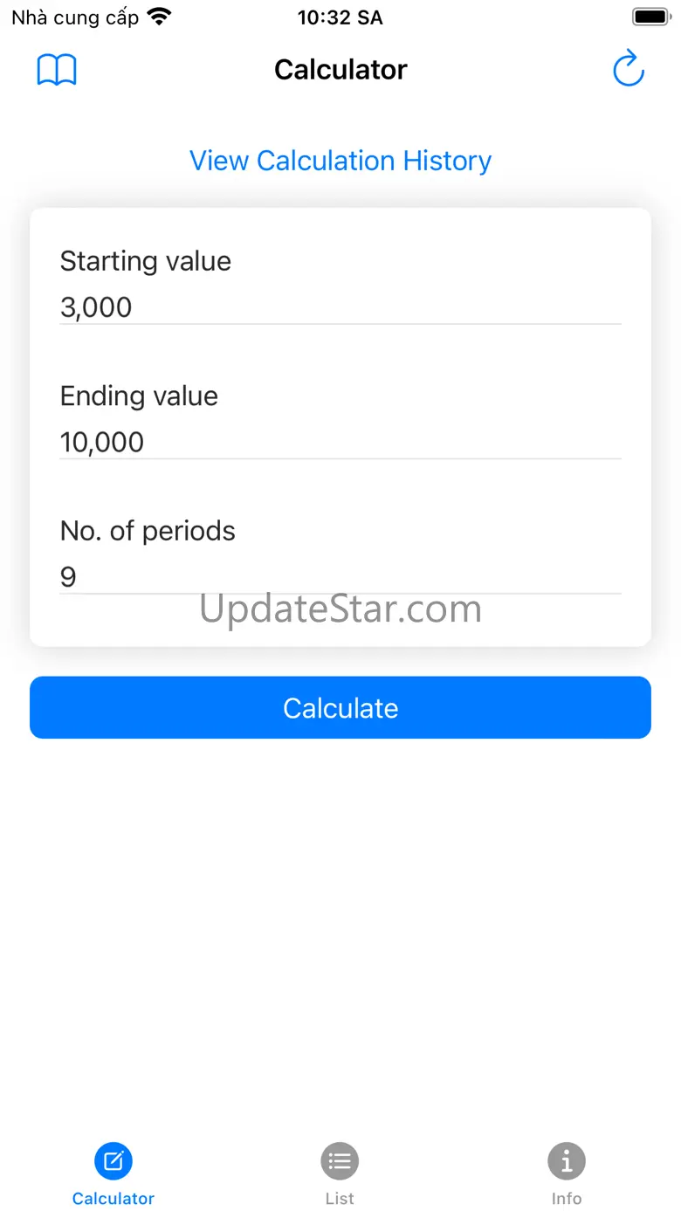Tap the UpdateStar.com watermark text
The width and height of the screenshot is (681, 1211).
coord(340,609)
